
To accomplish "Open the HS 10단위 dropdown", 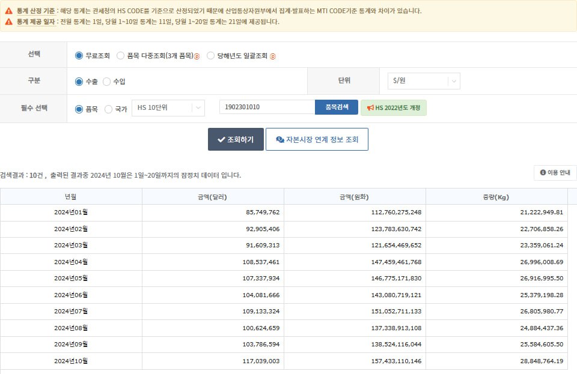I will [x=168, y=107].
